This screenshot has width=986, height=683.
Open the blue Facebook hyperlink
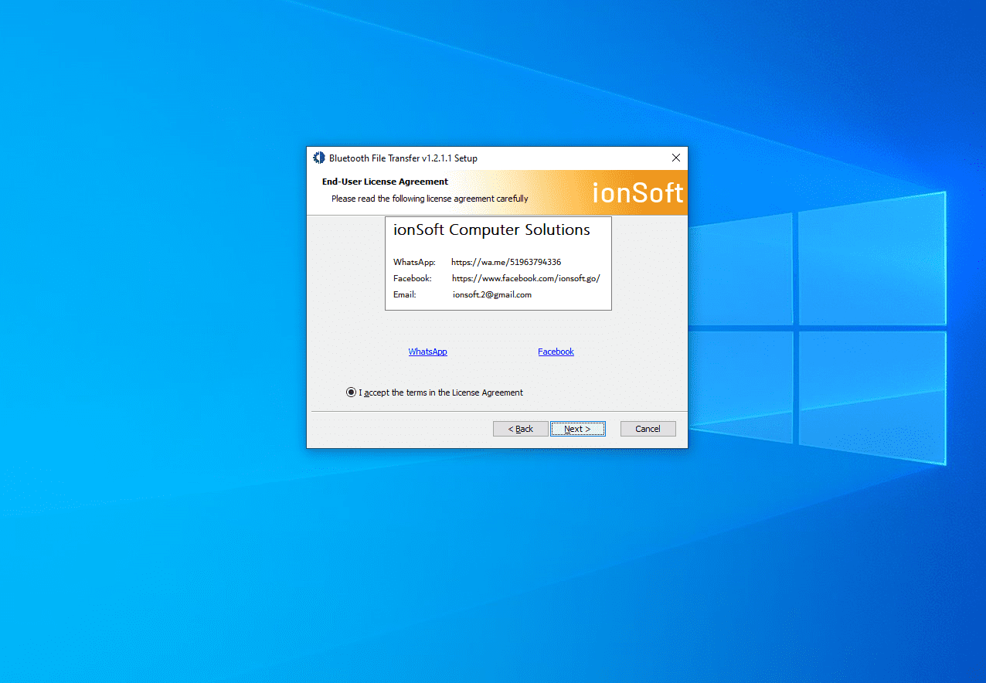point(556,352)
